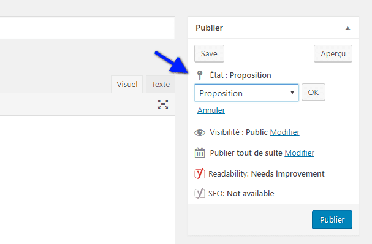This screenshot has height=244, width=372.
Task: Click the 'SEO: Not available' text
Action: (241, 194)
